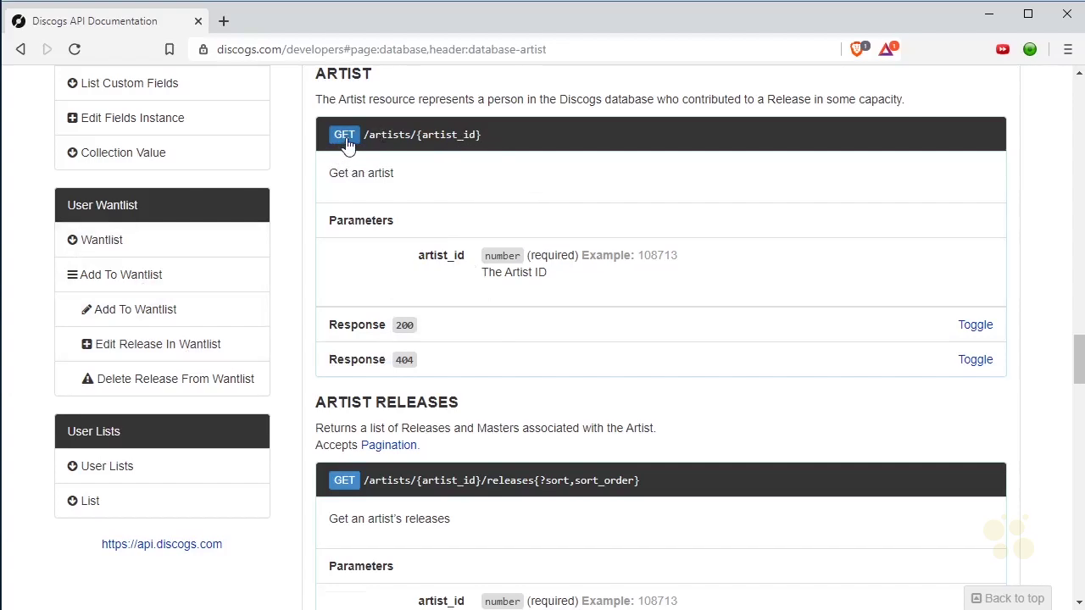Screen dimensions: 1085x610
Task: Click the number type label under Get an artist
Action: (x=502, y=256)
